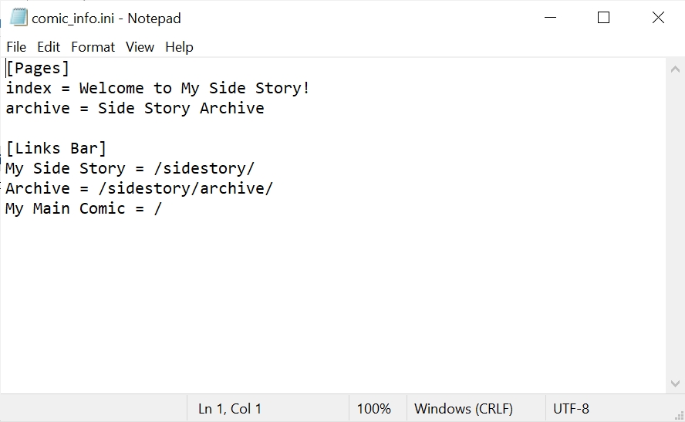685x422 pixels.
Task: Close the comic_info.ini Notepad window
Action: (658, 18)
